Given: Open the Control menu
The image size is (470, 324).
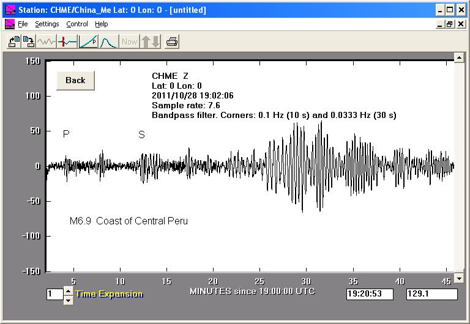Looking at the screenshot, I should [x=77, y=24].
